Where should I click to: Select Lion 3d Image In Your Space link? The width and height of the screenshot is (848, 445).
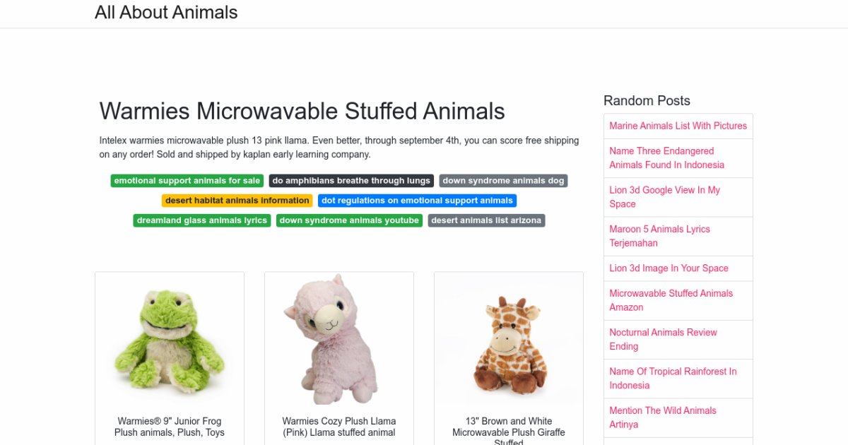669,268
